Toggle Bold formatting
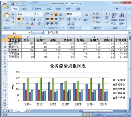Screen dimensions: 132x117 (x=19, y=19)
